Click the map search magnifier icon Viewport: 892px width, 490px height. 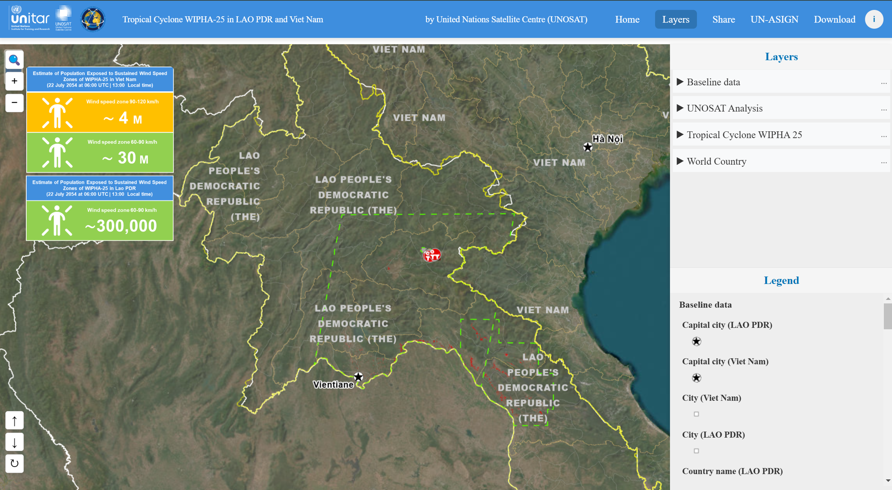point(14,60)
